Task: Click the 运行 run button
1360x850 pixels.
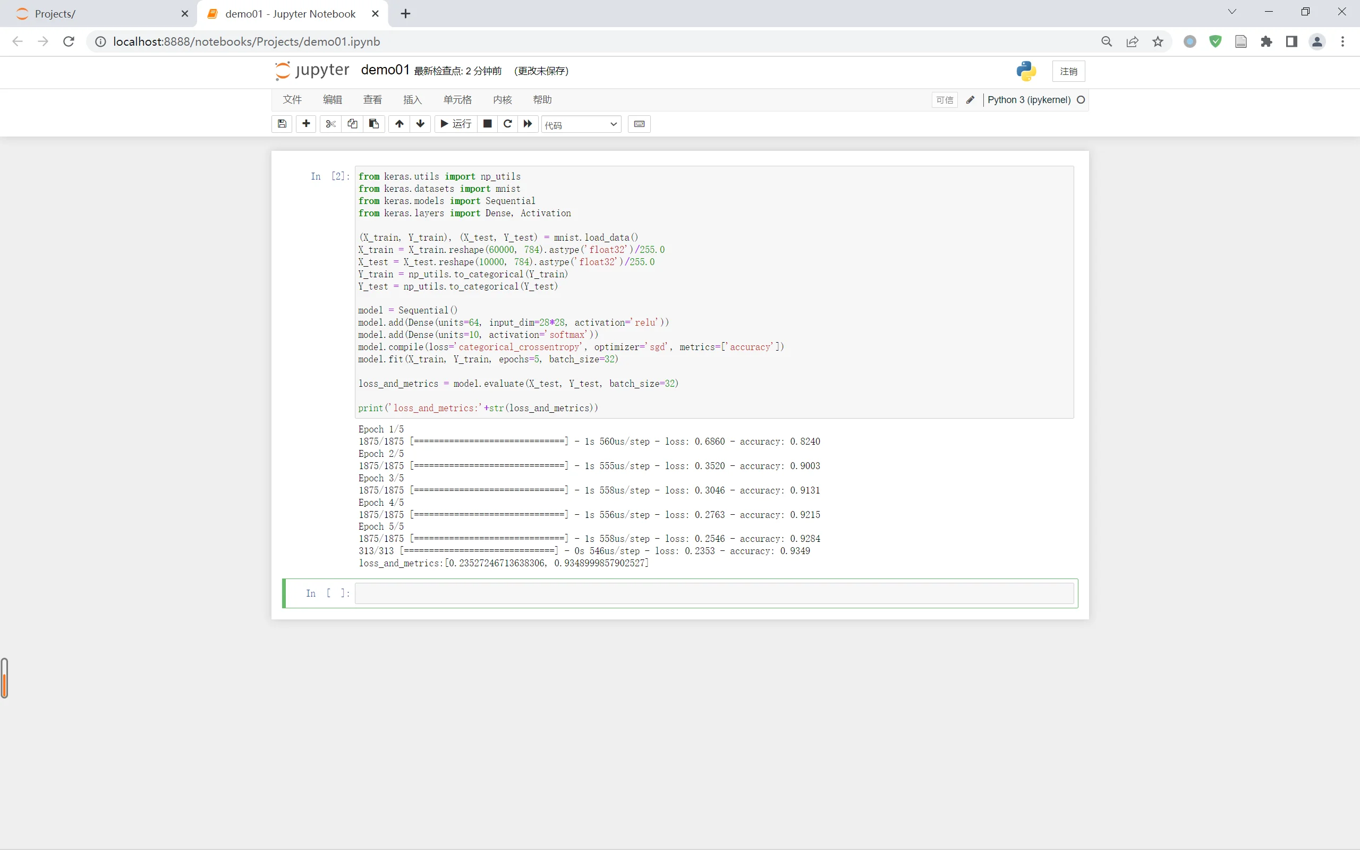Action: coord(456,124)
